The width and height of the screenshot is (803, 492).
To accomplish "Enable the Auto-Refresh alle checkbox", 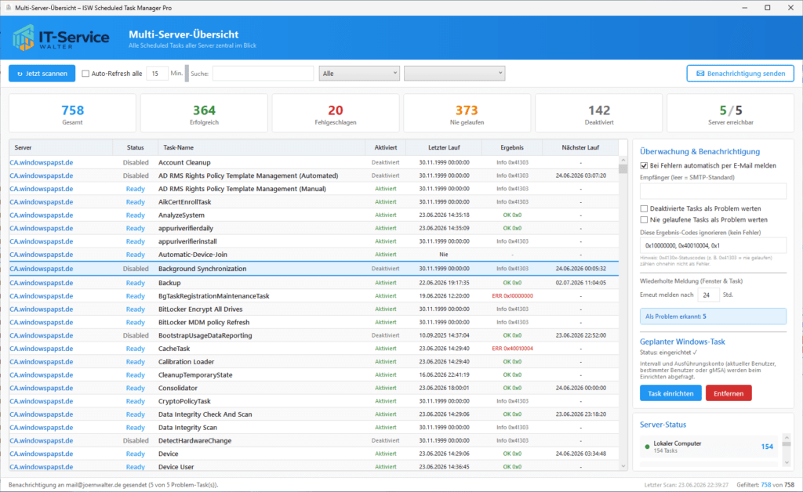I will 85,74.
